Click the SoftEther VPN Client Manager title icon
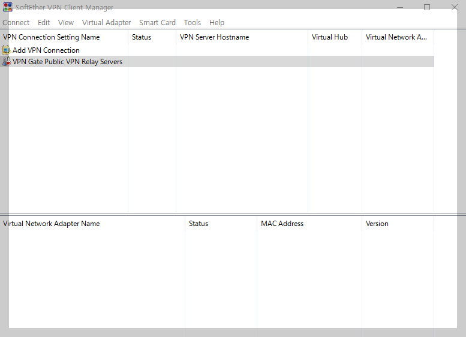This screenshot has width=466, height=337. click(x=8, y=7)
